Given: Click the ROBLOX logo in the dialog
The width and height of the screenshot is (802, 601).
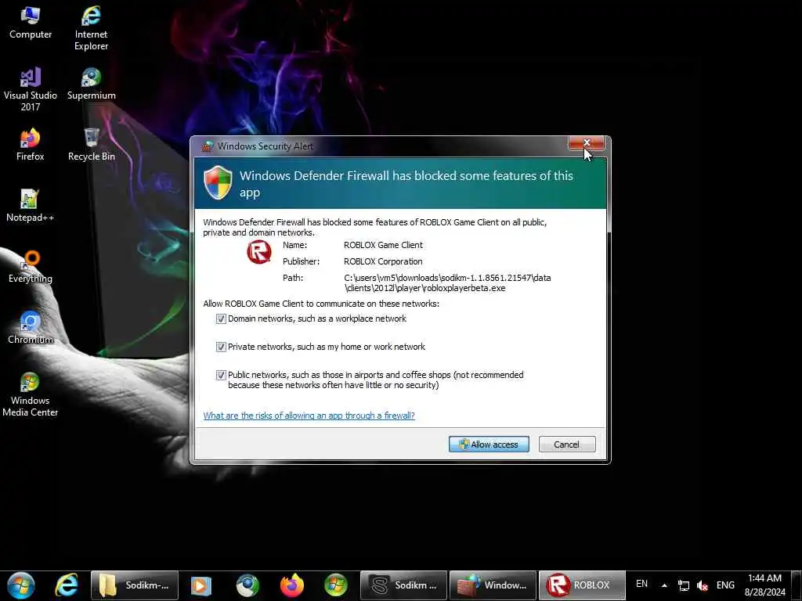Looking at the screenshot, I should click(x=258, y=253).
